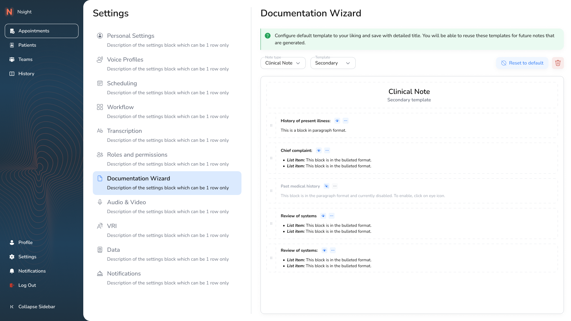This screenshot has height=321, width=571.
Task: Open more options for History of present illness
Action: (346, 121)
